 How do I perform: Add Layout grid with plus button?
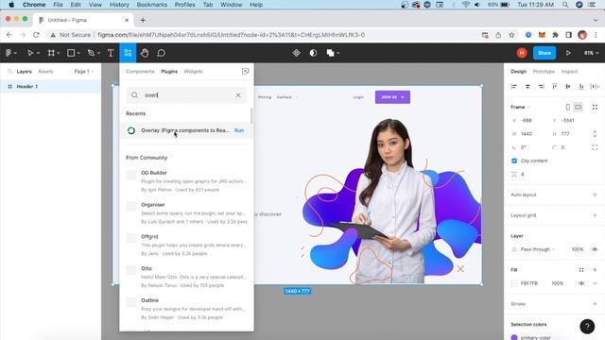(x=595, y=215)
